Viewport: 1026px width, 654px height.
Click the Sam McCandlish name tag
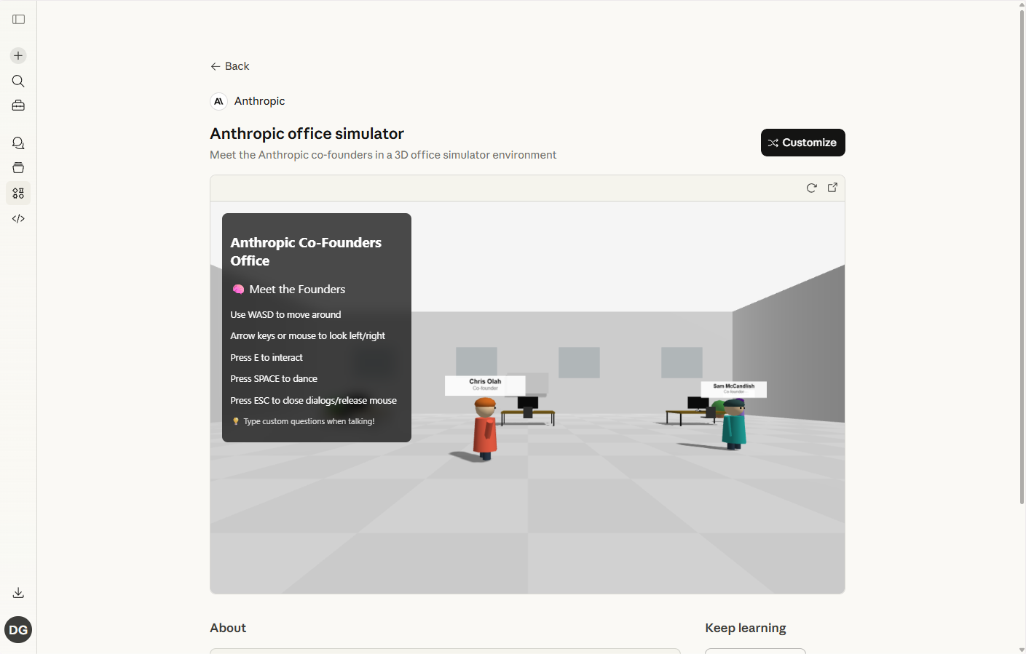pos(733,388)
